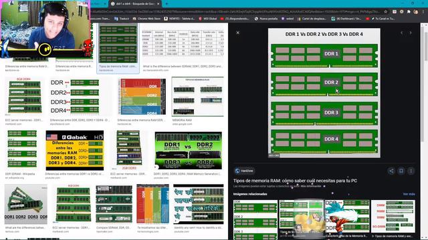Viewport: 428px width, 240px height.
Task: Open the bottom-row 8GB DDR4 ECC result
Action: [x=74, y=203]
